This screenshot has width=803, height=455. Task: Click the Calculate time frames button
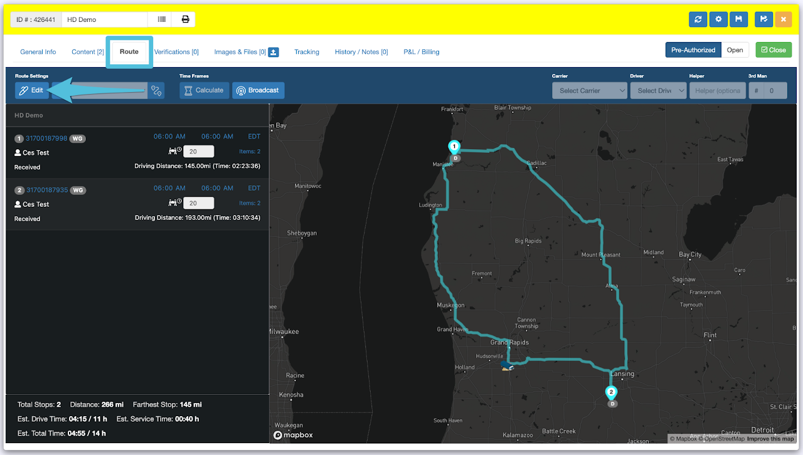204,90
